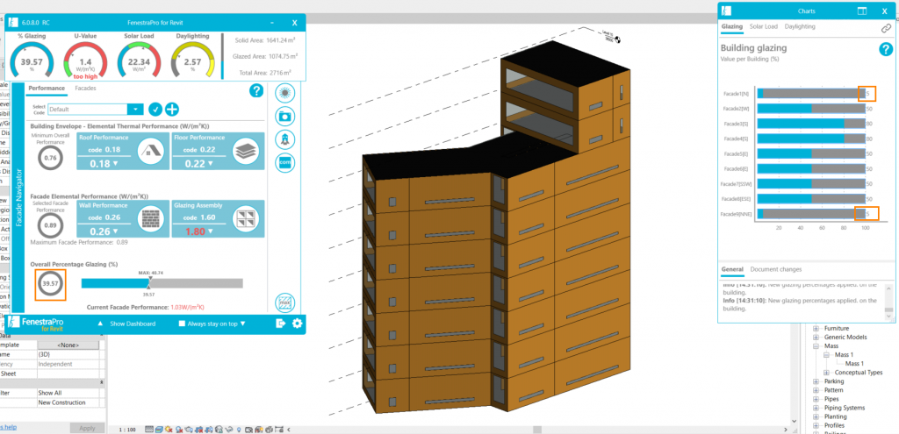Expand the Generic Models tree node
Screen dimensions: 899x434
coord(816,338)
